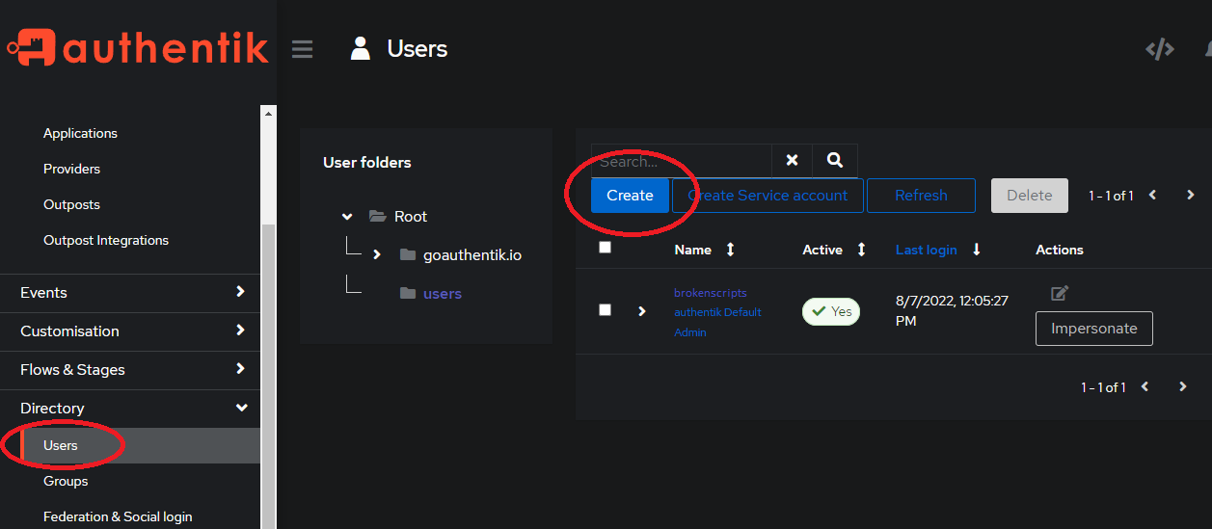Impersonate the brokenscripts user
Viewport: 1212px width, 529px height.
1093,328
